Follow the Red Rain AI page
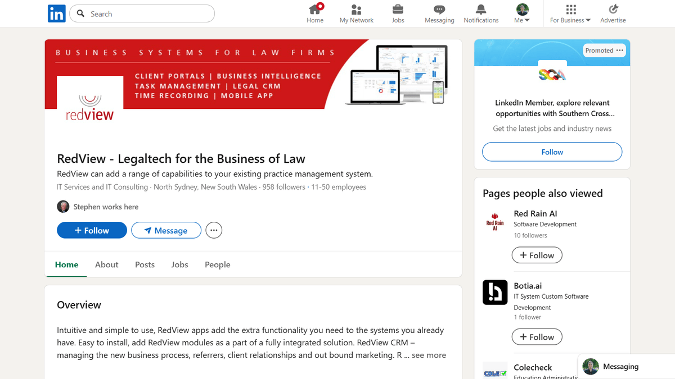The image size is (675, 379). click(x=537, y=255)
